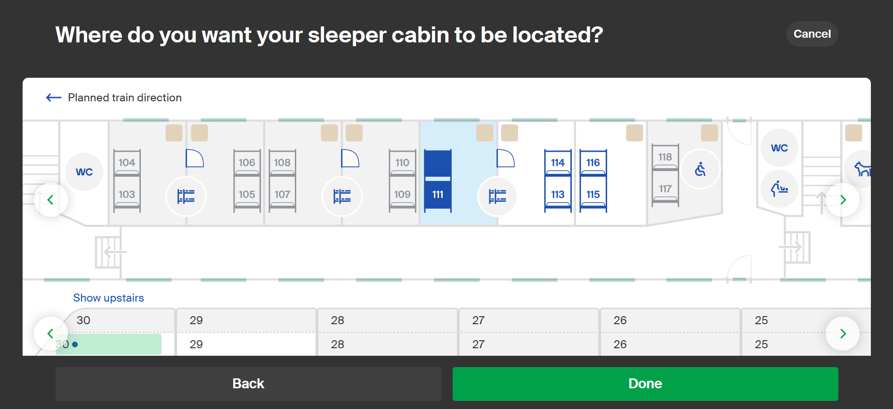Screen dimensions: 893x409
Task: Click the bunk bed icon near cabin 104
Action: 186,196
